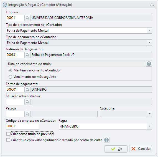This screenshot has height=157, width=158.
Task: Click the Cancelar button
Action: pyautogui.click(x=141, y=149)
